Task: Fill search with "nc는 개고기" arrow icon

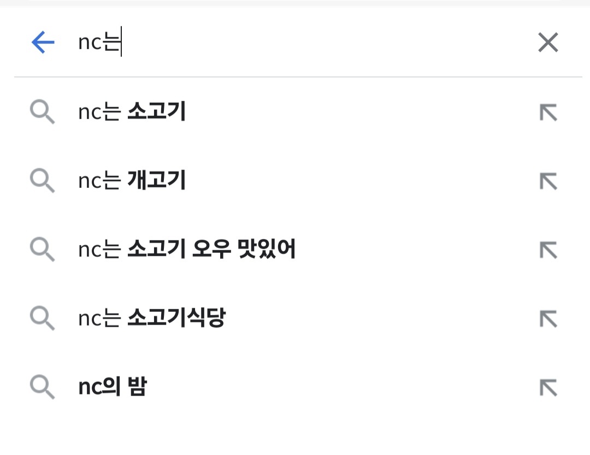Action: 548,181
